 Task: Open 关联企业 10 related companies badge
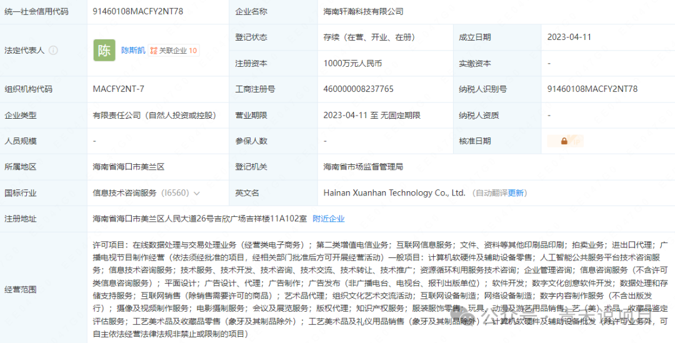click(174, 51)
